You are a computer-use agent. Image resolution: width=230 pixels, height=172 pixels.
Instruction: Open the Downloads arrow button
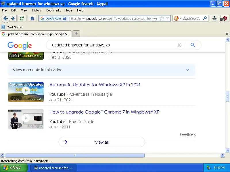click(214, 19)
